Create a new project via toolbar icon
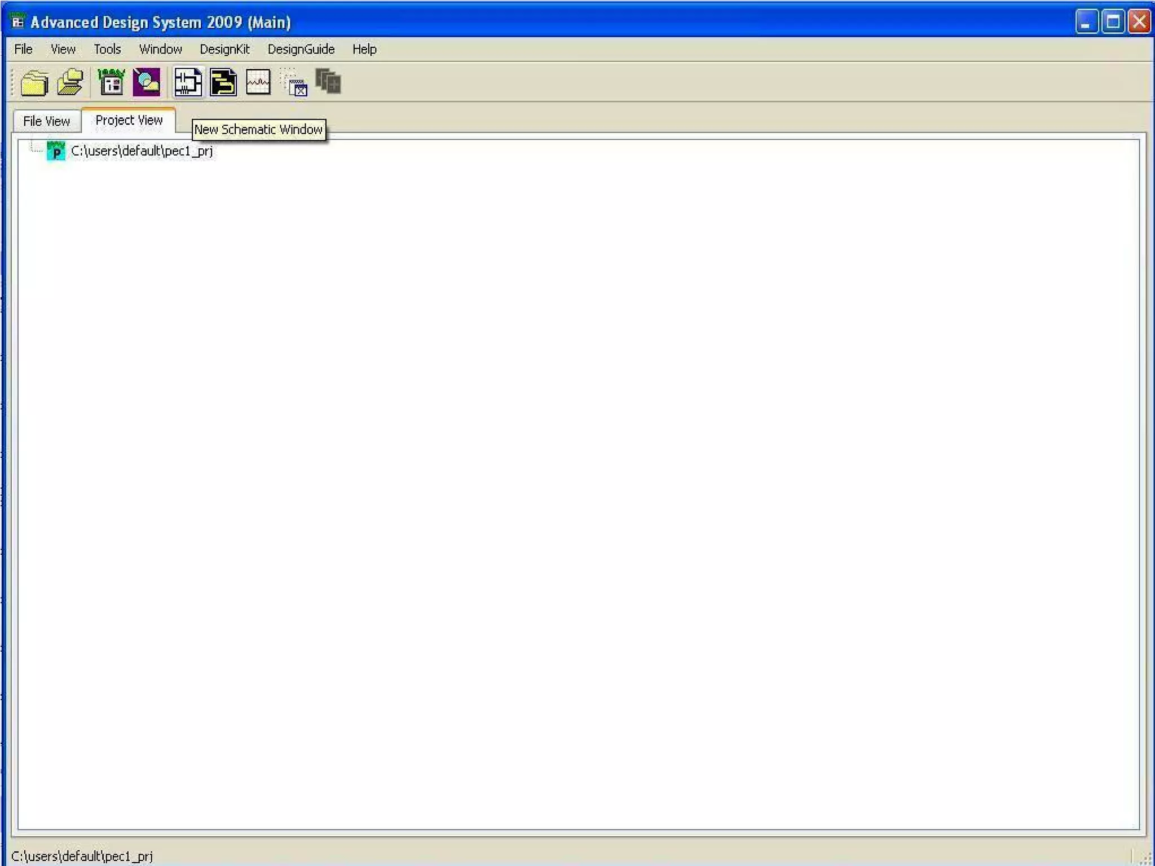Image resolution: width=1155 pixels, height=866 pixels. 111,83
